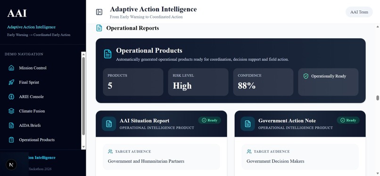Click sidebar Adaptive Action Intelligence tagline
Image resolution: width=380 pixels, height=176 pixels.
31,27
